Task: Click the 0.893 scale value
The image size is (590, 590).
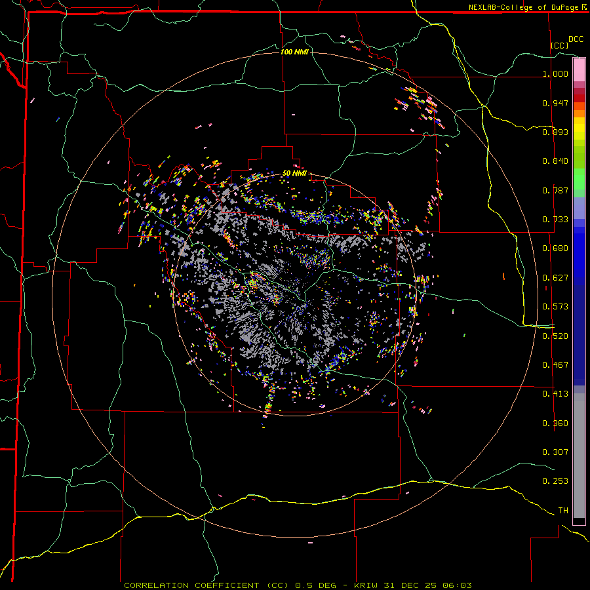Action: [555, 132]
